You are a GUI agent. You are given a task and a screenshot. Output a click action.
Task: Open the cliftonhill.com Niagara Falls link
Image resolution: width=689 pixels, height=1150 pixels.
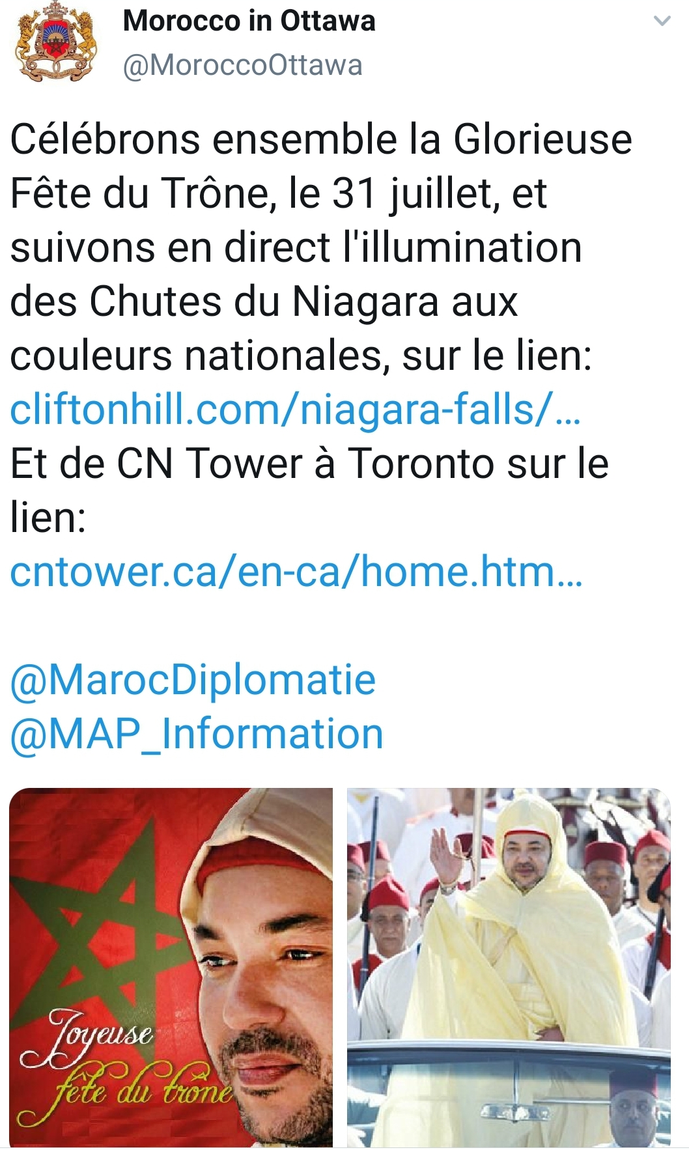pyautogui.click(x=296, y=410)
